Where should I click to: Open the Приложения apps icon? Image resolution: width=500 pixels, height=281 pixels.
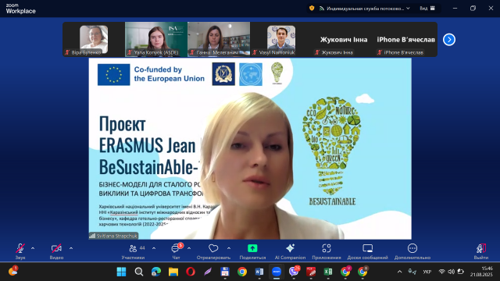327,251
